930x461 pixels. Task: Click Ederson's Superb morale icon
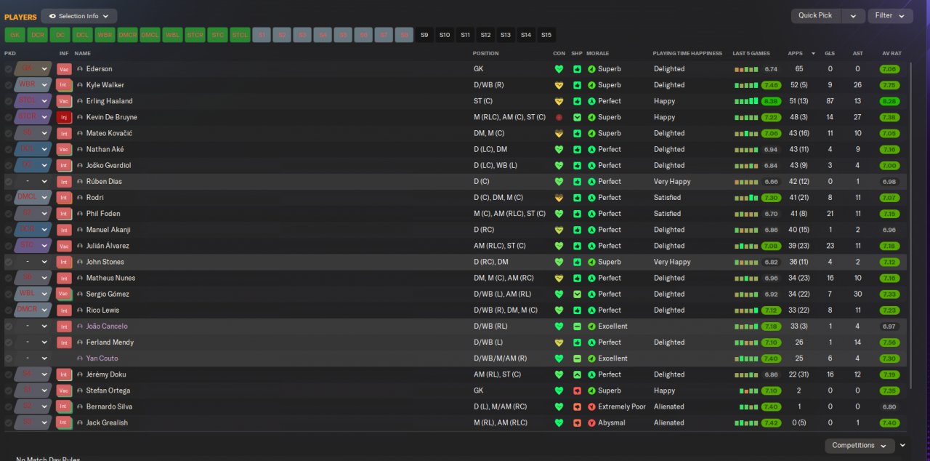coord(591,69)
